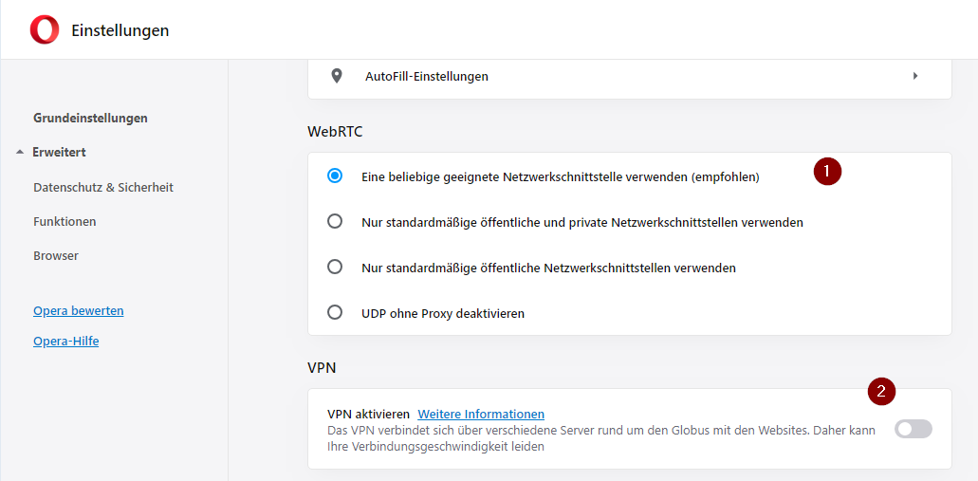Collapse the Erweitert section triangle
Image resolution: width=978 pixels, height=481 pixels.
[20, 152]
